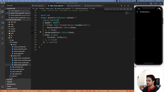
Task: Expand the TODOS panel
Action: pos(18,86)
